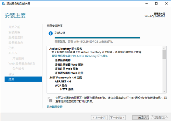Click the 关闭 button to finish the wizard
The height and width of the screenshot is (121, 171).
[141, 117]
